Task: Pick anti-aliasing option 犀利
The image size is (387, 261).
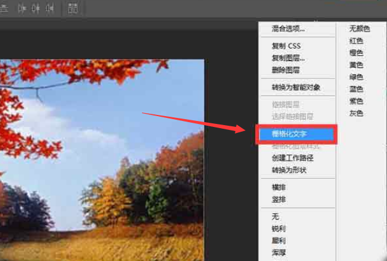Action: 279,241
